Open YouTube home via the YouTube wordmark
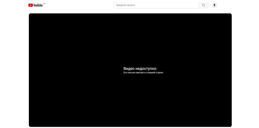Screen dimensions: 259x128 [x=38, y=5]
